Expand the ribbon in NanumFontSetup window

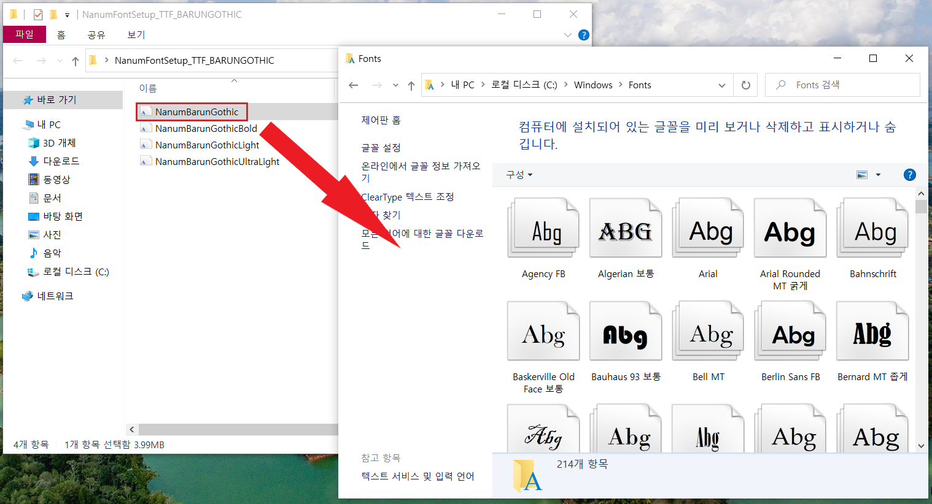(x=568, y=35)
